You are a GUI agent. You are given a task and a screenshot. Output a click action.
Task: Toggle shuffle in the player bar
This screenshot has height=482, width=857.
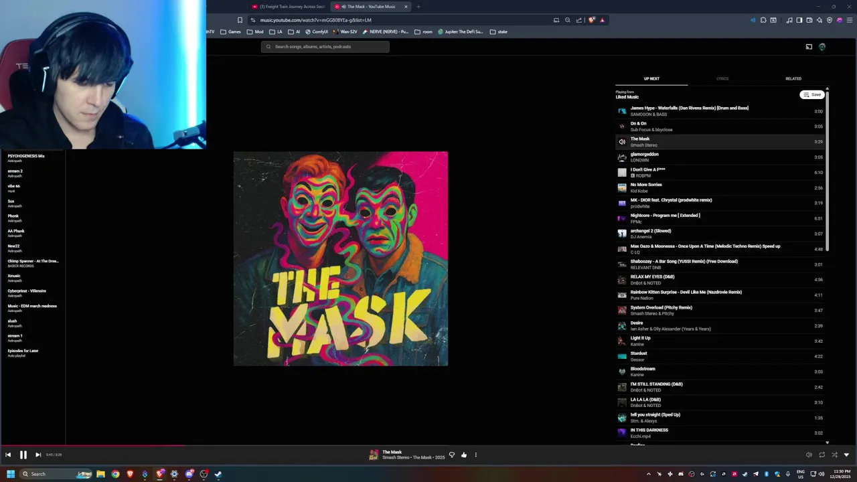(834, 455)
